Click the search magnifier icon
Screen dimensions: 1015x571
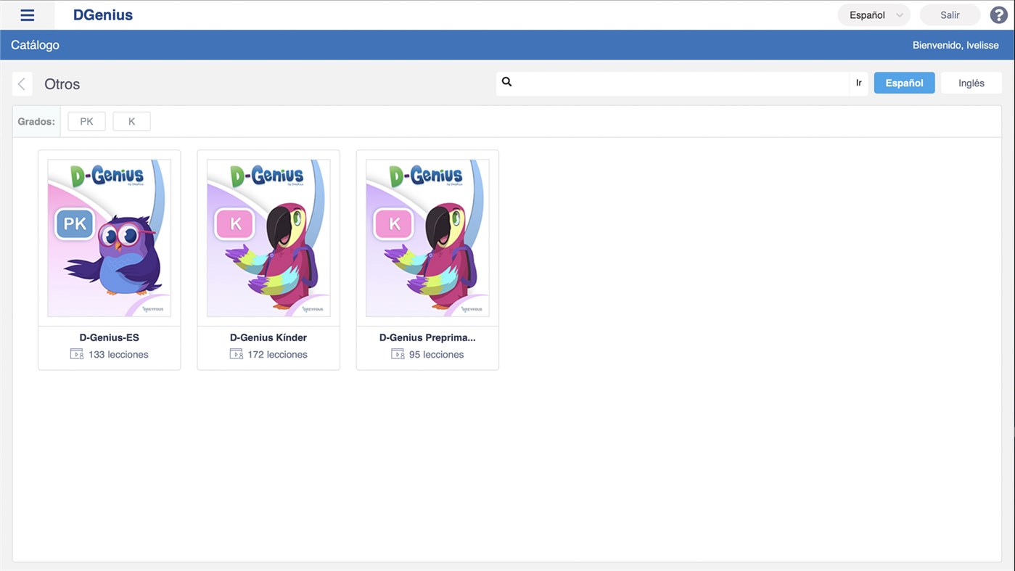point(506,81)
